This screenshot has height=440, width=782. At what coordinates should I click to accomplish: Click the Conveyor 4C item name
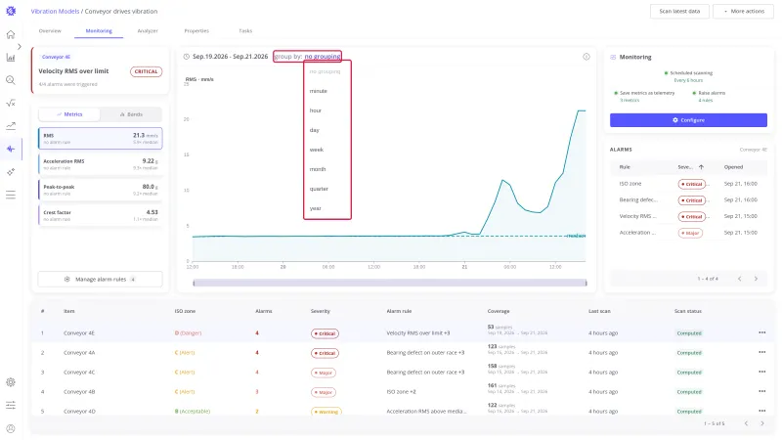(x=79, y=373)
